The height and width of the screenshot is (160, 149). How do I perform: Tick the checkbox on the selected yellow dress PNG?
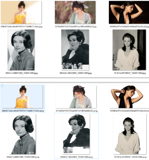click(x=2, y=86)
